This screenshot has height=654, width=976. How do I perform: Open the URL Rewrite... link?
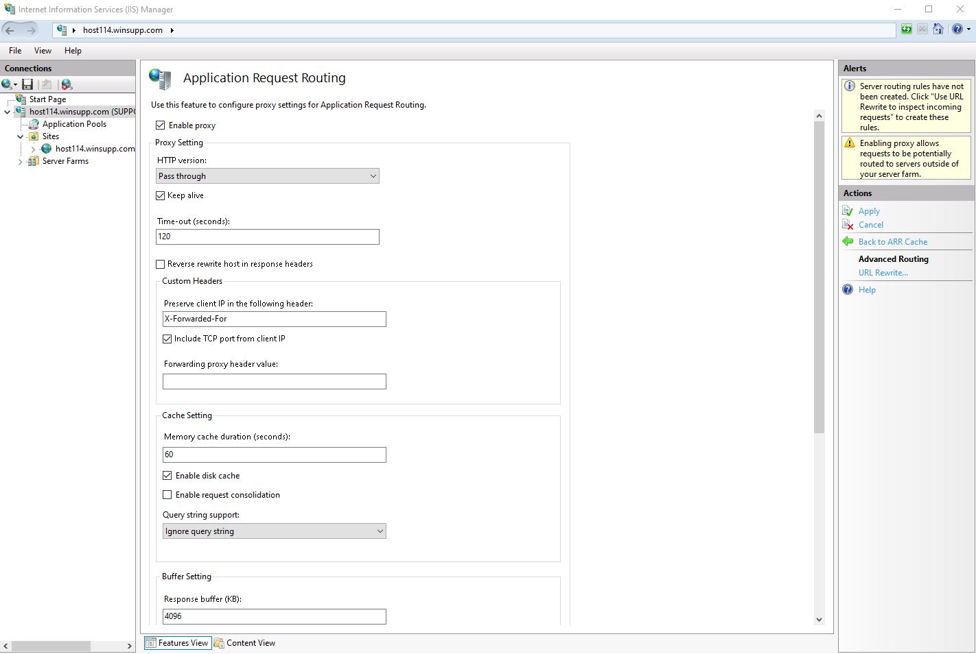point(883,273)
